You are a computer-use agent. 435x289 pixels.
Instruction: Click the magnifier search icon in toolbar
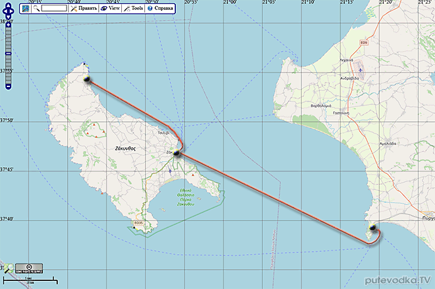tap(36, 8)
